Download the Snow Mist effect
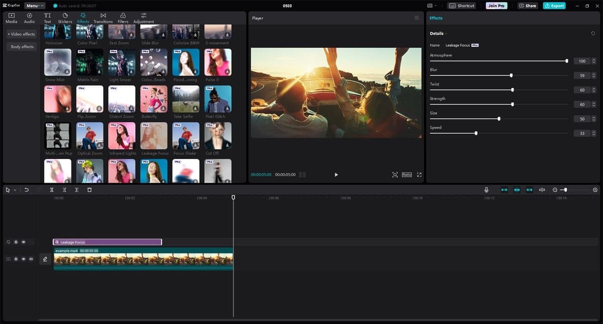Screen dimensions: 603x324 pos(67,71)
